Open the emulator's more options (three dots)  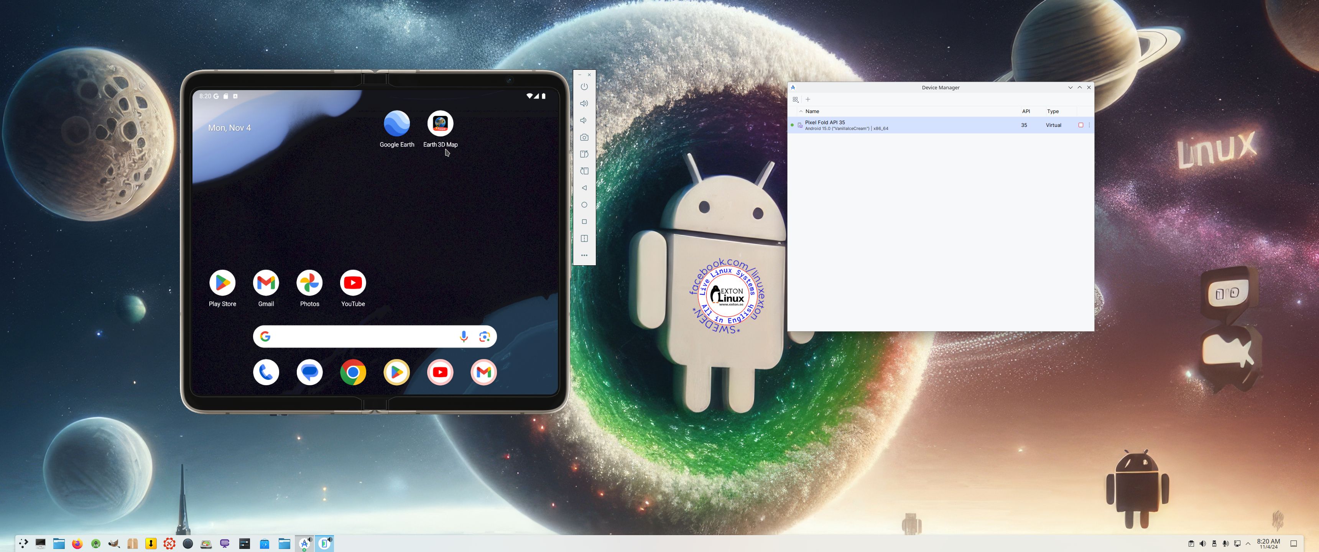tap(584, 256)
